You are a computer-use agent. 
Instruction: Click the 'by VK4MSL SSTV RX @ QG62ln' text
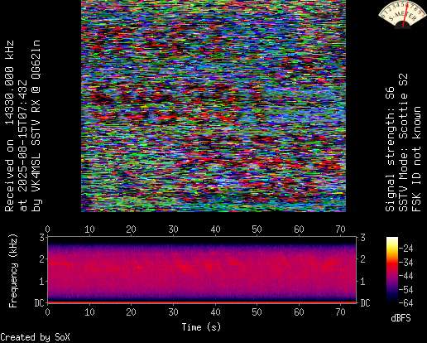[x=36, y=126]
